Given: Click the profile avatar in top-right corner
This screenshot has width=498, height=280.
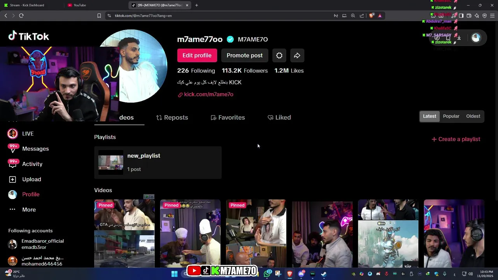Looking at the screenshot, I should pos(476,38).
